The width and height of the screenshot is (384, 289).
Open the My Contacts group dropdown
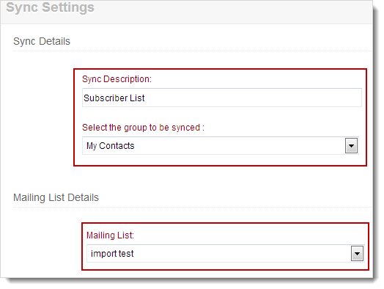coord(221,146)
